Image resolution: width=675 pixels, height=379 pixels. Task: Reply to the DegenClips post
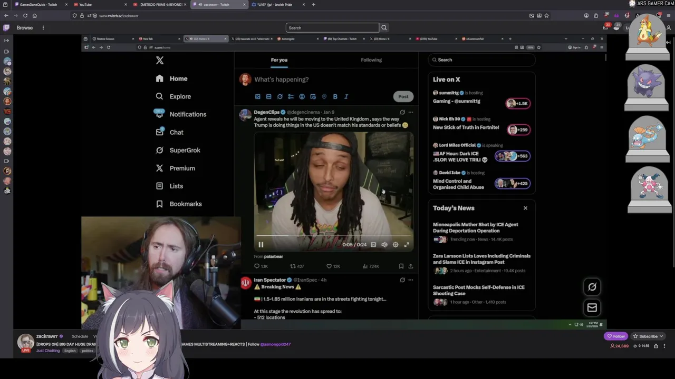click(x=261, y=266)
